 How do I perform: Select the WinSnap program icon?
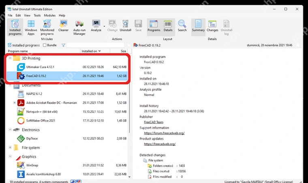click(21, 165)
